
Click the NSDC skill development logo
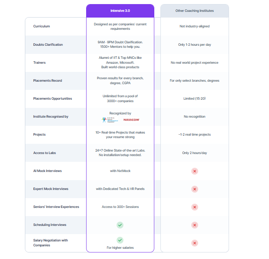110,120
